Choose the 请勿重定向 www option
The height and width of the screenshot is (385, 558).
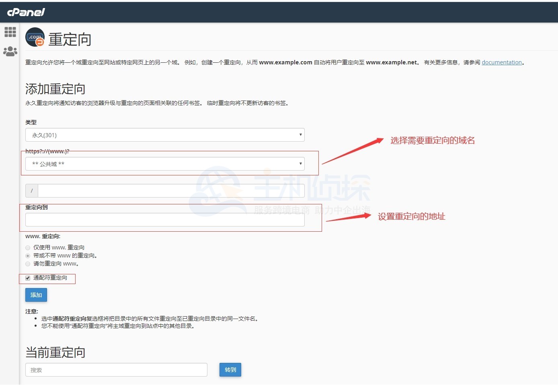(x=27, y=264)
